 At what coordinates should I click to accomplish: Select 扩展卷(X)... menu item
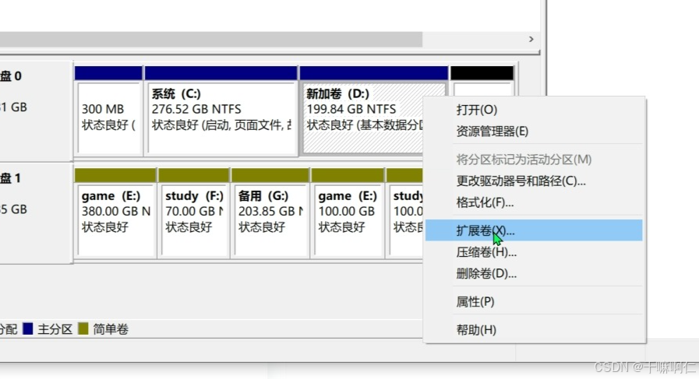[x=534, y=230]
